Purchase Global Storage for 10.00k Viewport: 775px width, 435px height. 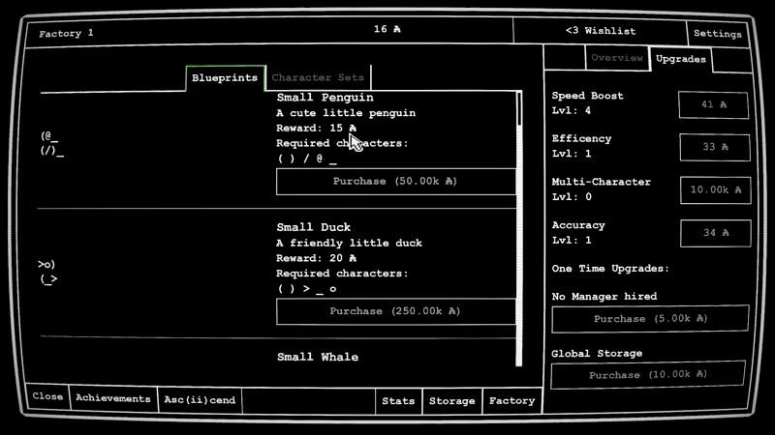tap(648, 375)
